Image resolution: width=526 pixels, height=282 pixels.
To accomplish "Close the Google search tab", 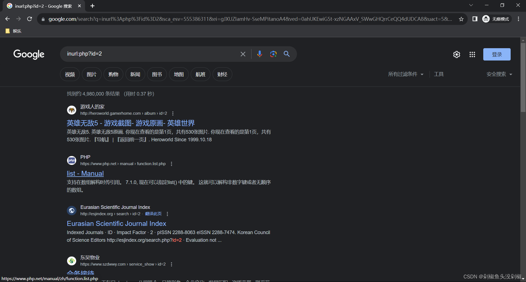I will coord(79,6).
